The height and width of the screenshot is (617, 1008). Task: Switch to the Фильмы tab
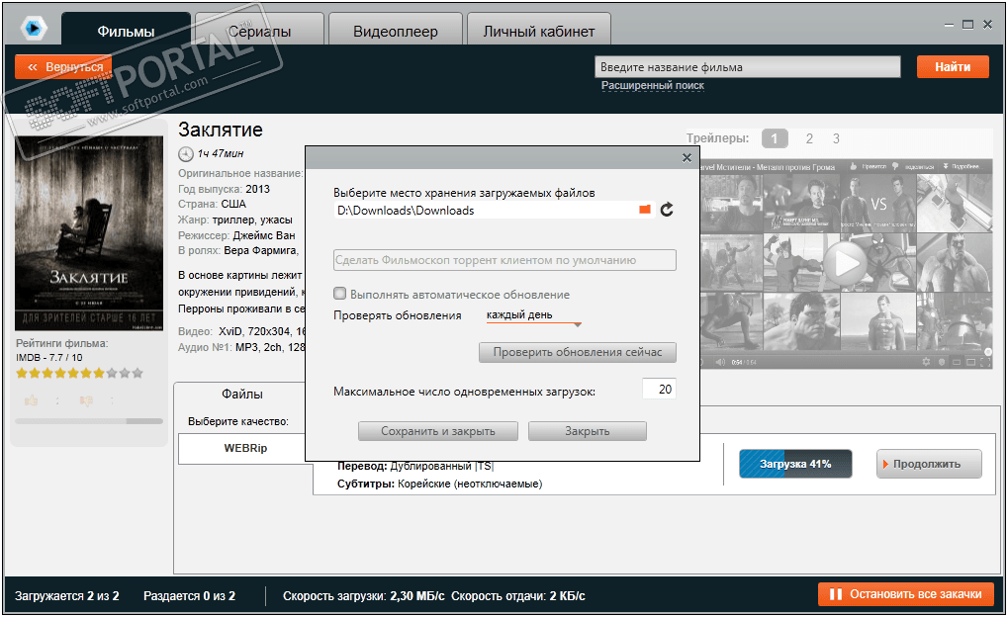126,31
